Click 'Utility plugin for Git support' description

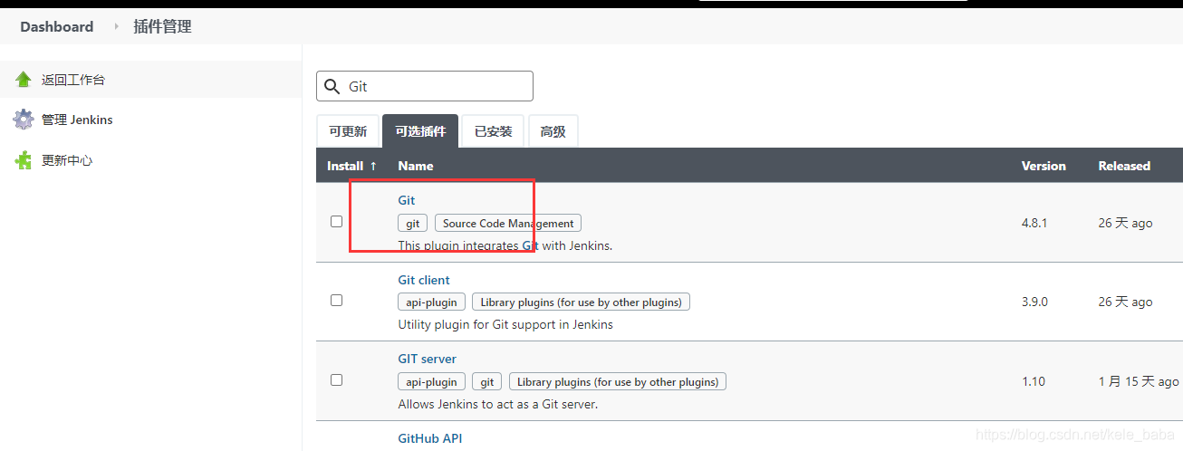pyautogui.click(x=505, y=324)
